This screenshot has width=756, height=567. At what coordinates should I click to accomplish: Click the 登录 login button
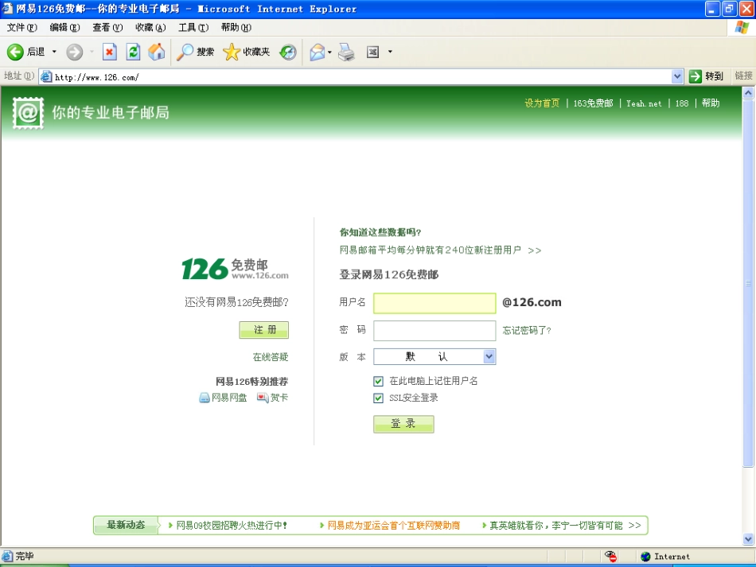(x=403, y=424)
